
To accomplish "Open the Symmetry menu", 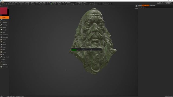I will pos(21,2).
